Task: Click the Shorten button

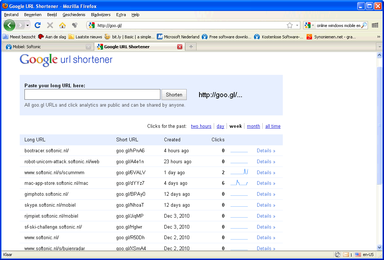Action: coord(174,95)
